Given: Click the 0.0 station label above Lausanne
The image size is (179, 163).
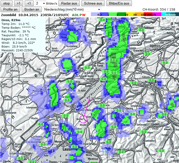Looking at the screenshot, I should point(75,147).
